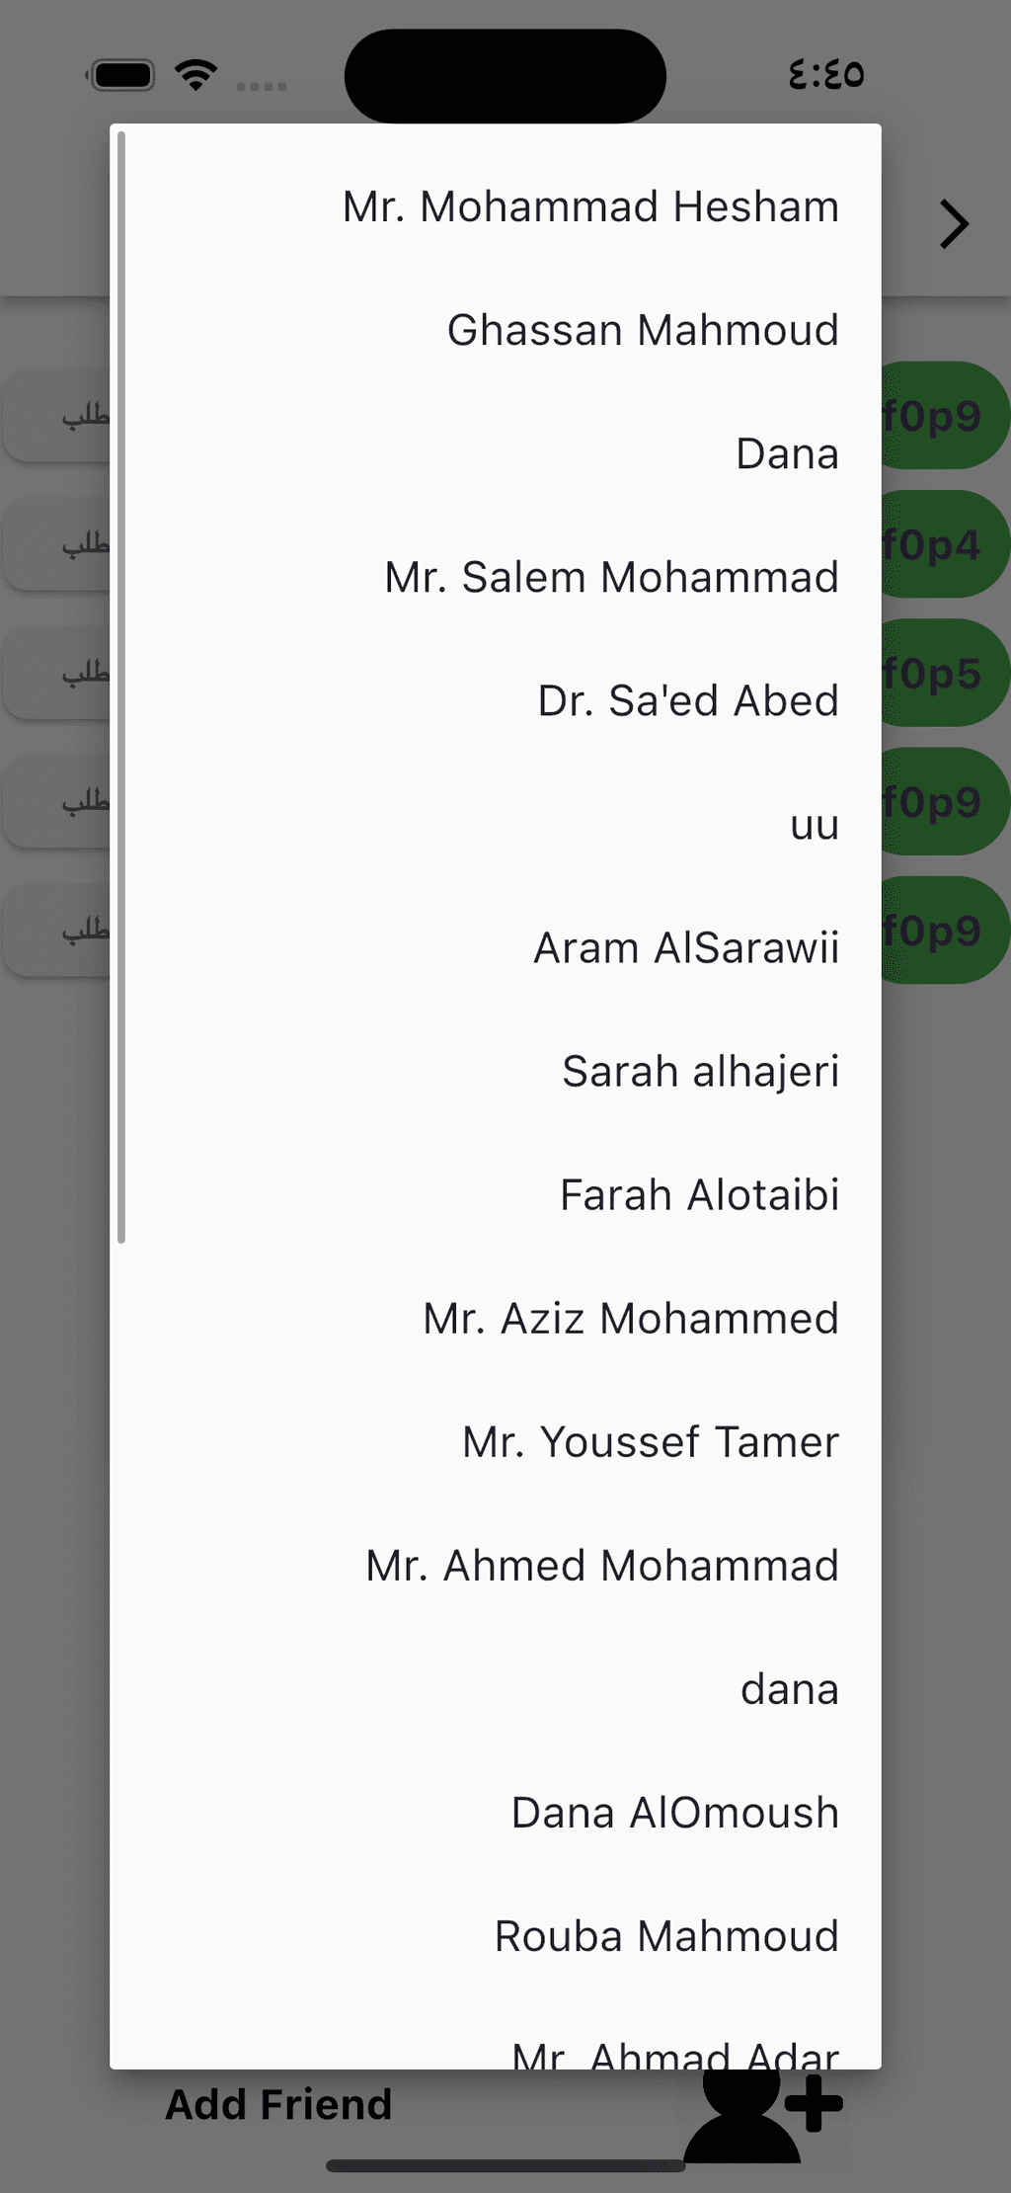Viewport: 1011px width, 2193px height.
Task: Tap the right chevron arrow icon
Action: [954, 224]
